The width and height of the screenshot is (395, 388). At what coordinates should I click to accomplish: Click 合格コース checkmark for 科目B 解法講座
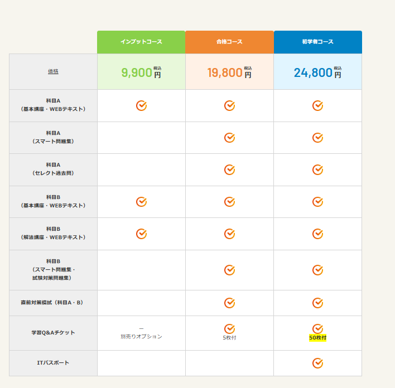pos(229,234)
